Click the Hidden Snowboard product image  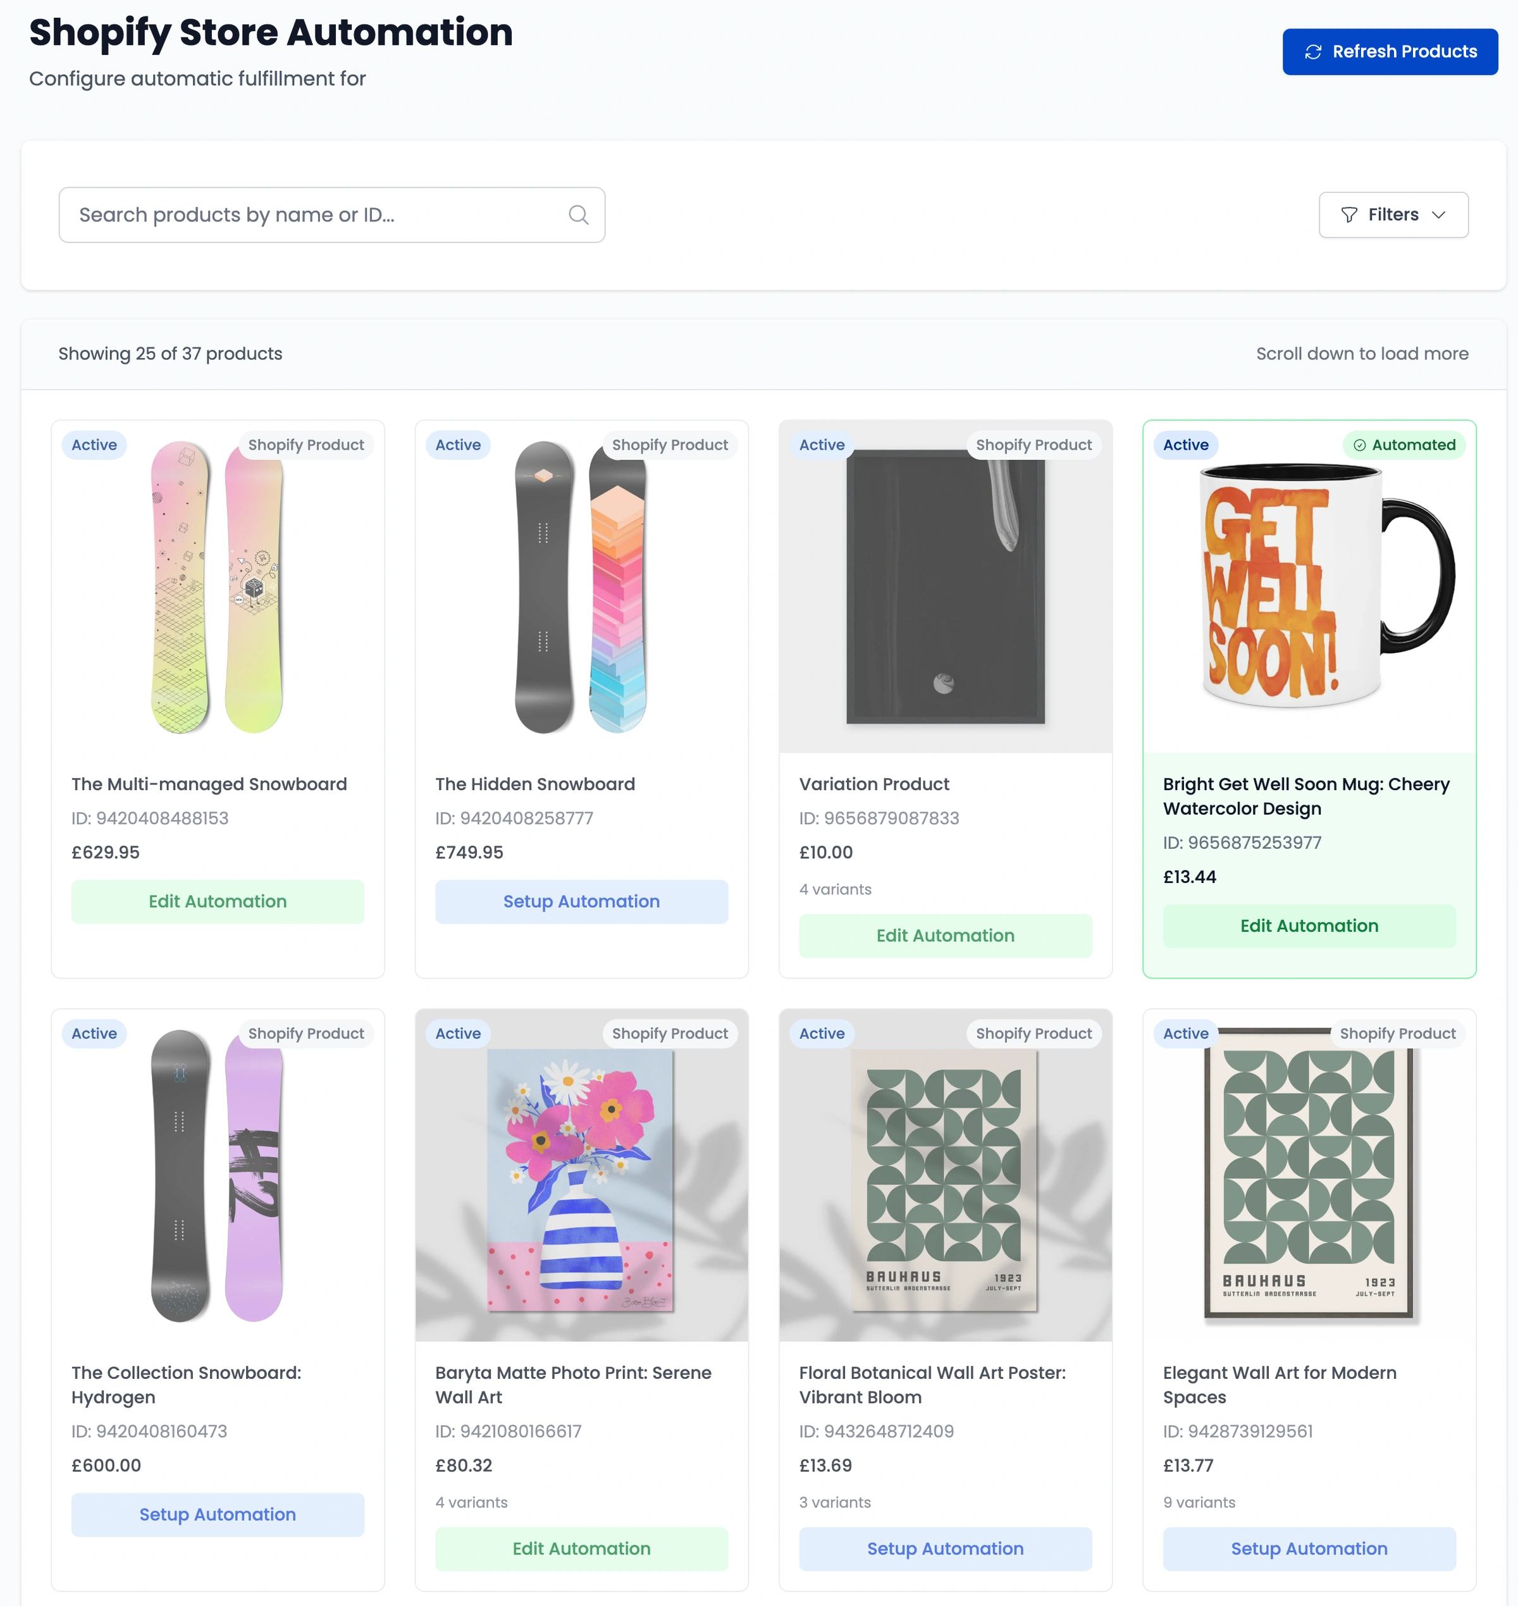[x=581, y=586]
